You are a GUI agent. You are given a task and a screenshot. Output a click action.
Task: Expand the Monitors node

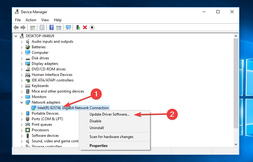click(22, 97)
